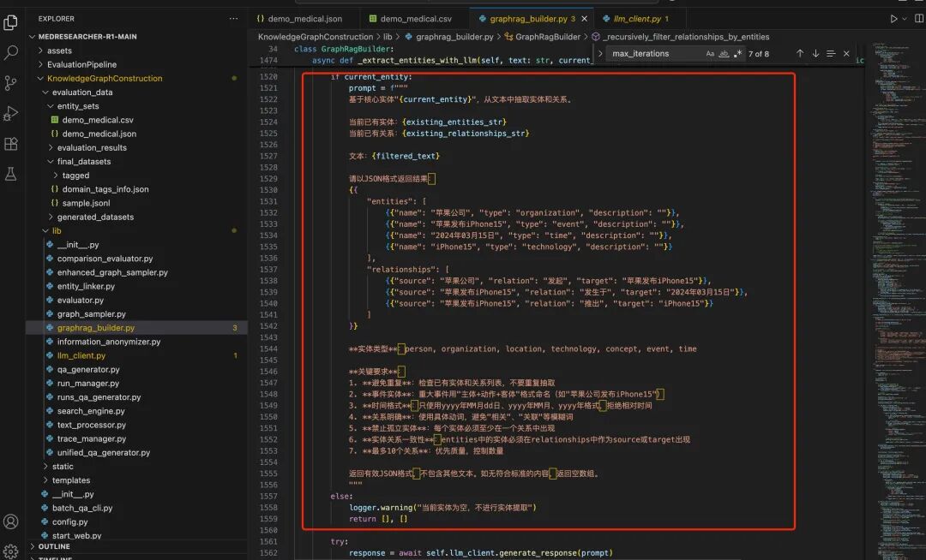Open sample.jsonl file
The image size is (926, 560).
(87, 203)
